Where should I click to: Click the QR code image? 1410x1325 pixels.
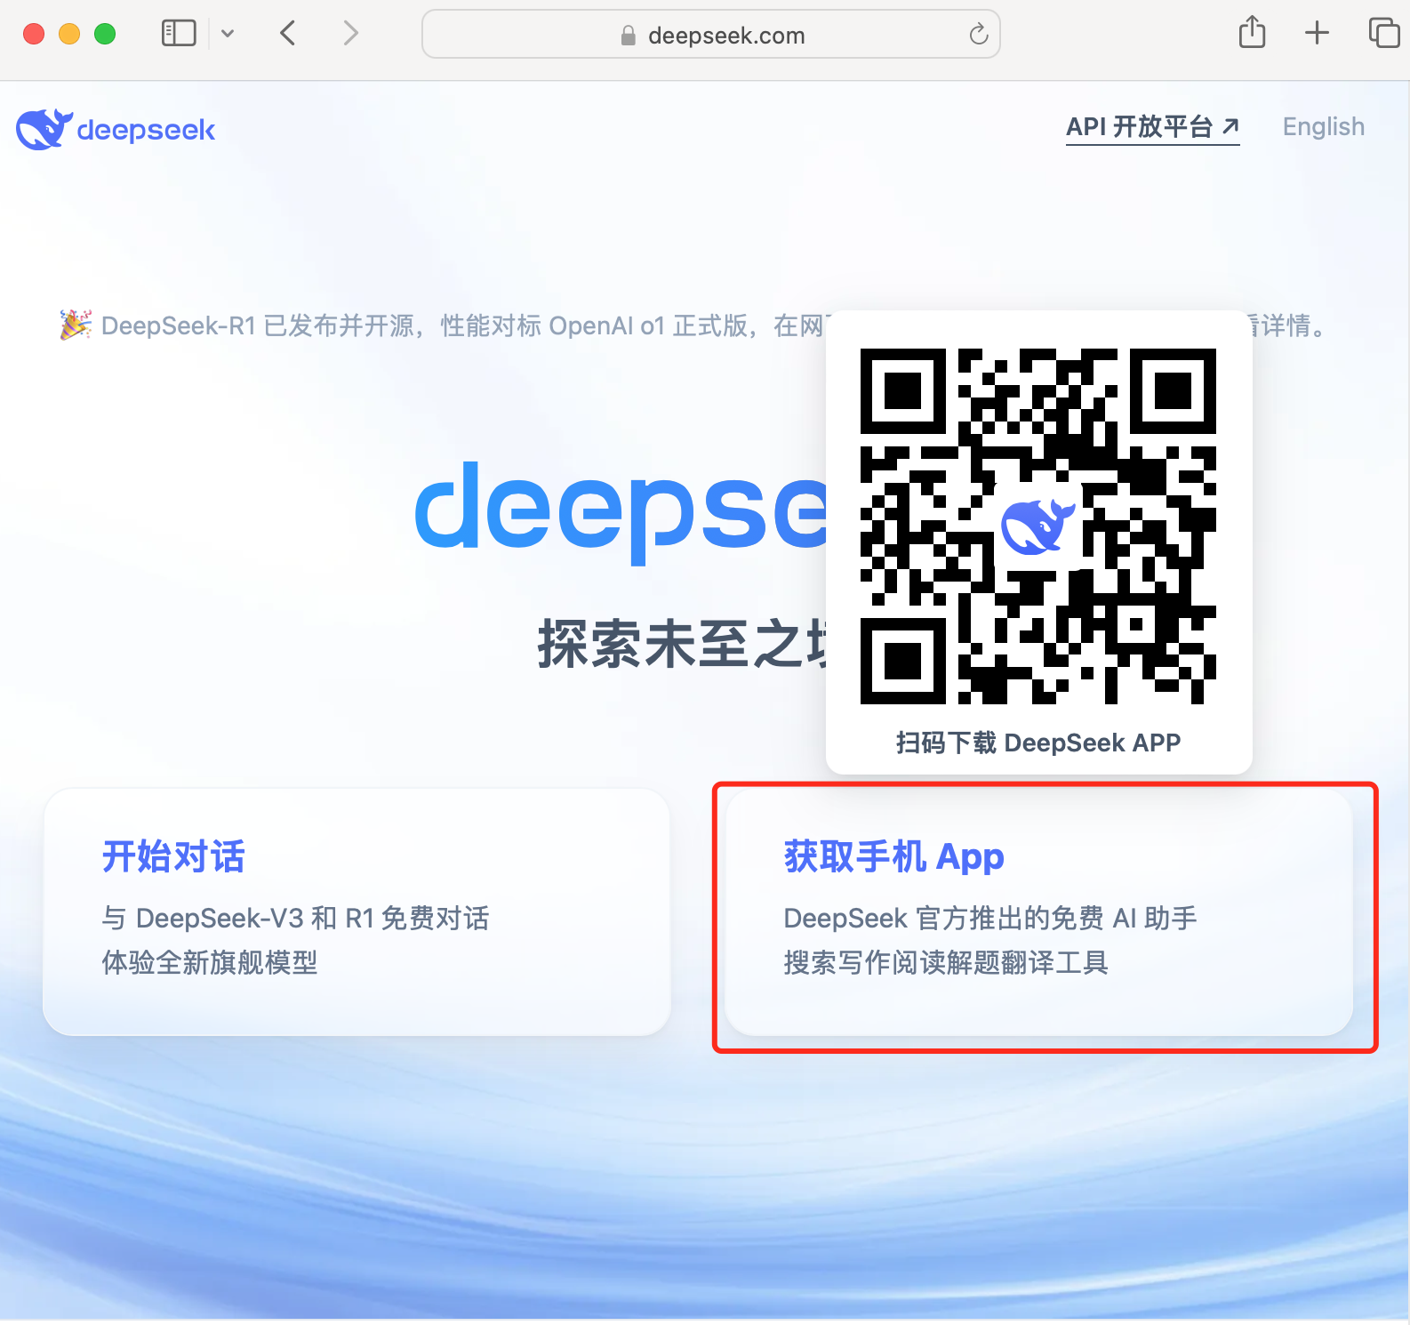point(1038,526)
